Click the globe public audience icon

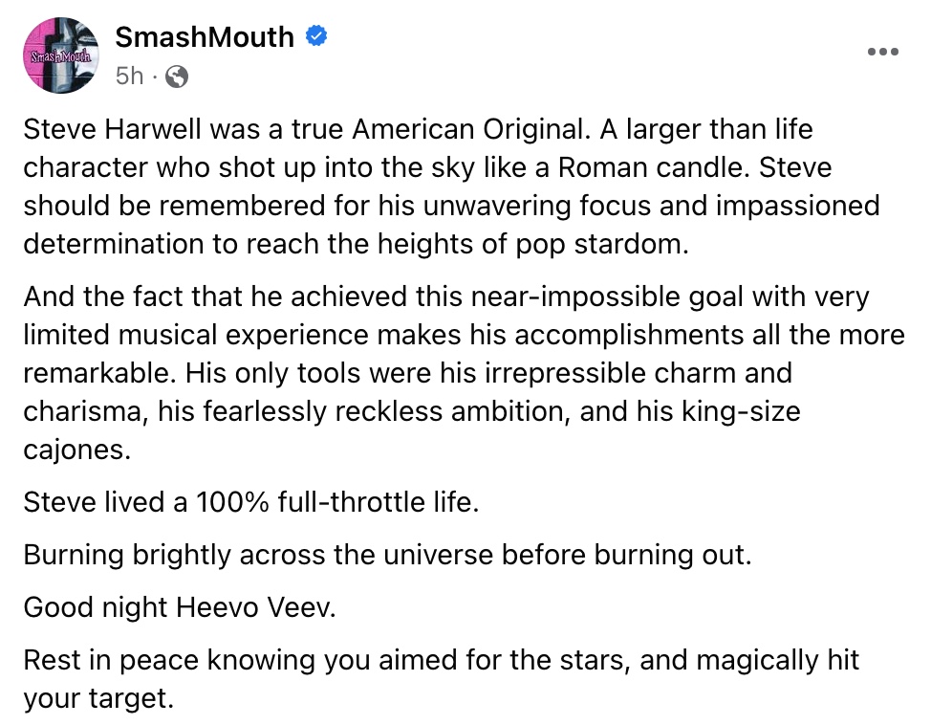(x=176, y=77)
